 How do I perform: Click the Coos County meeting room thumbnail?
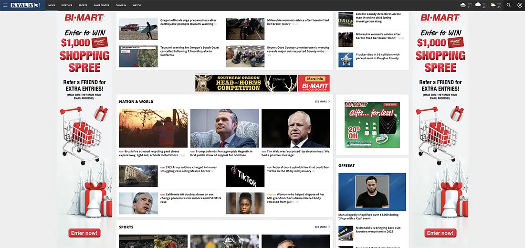245,56
